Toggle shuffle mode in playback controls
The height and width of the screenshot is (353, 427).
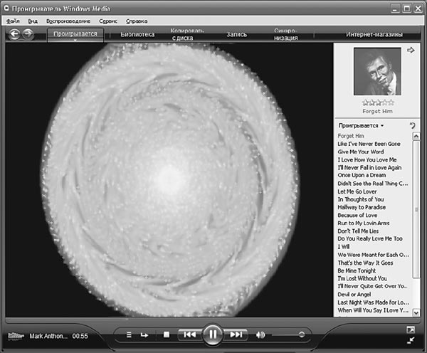pos(129,334)
